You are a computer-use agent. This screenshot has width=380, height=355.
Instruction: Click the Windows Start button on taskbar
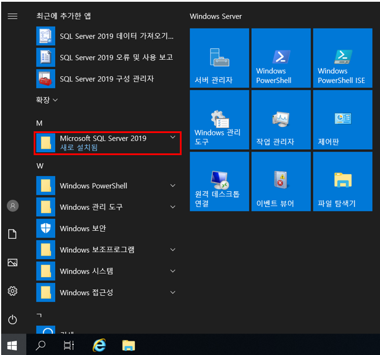point(12,345)
